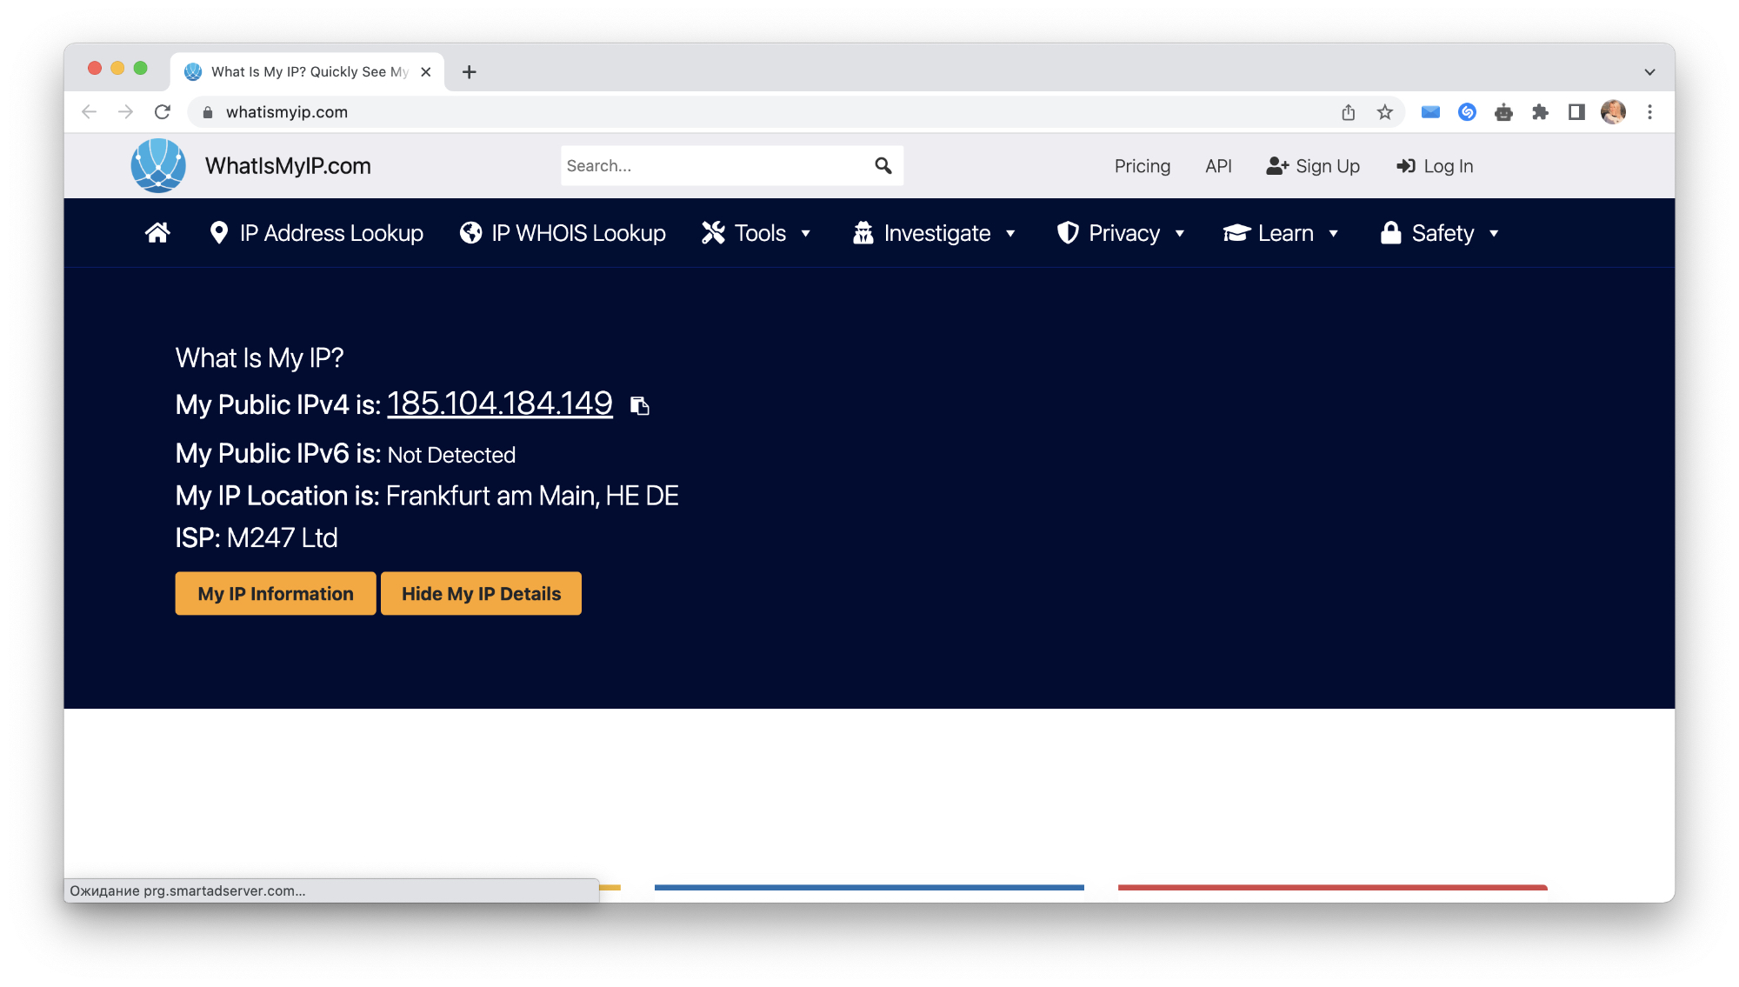Viewport: 1739px width, 987px height.
Task: Open the Learn dropdown menu
Action: [x=1281, y=233]
